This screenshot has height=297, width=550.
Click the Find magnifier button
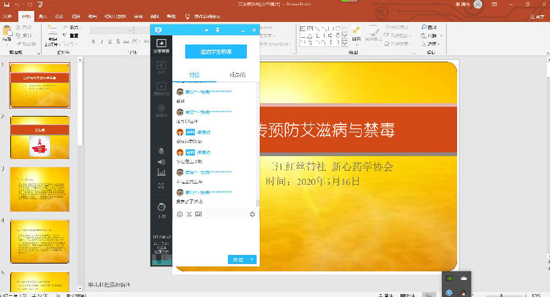[429, 27]
